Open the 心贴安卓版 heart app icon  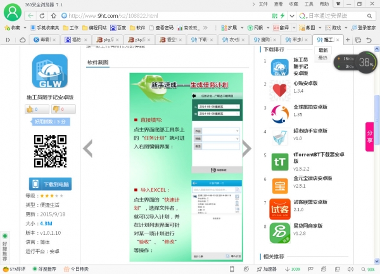pos(280,91)
